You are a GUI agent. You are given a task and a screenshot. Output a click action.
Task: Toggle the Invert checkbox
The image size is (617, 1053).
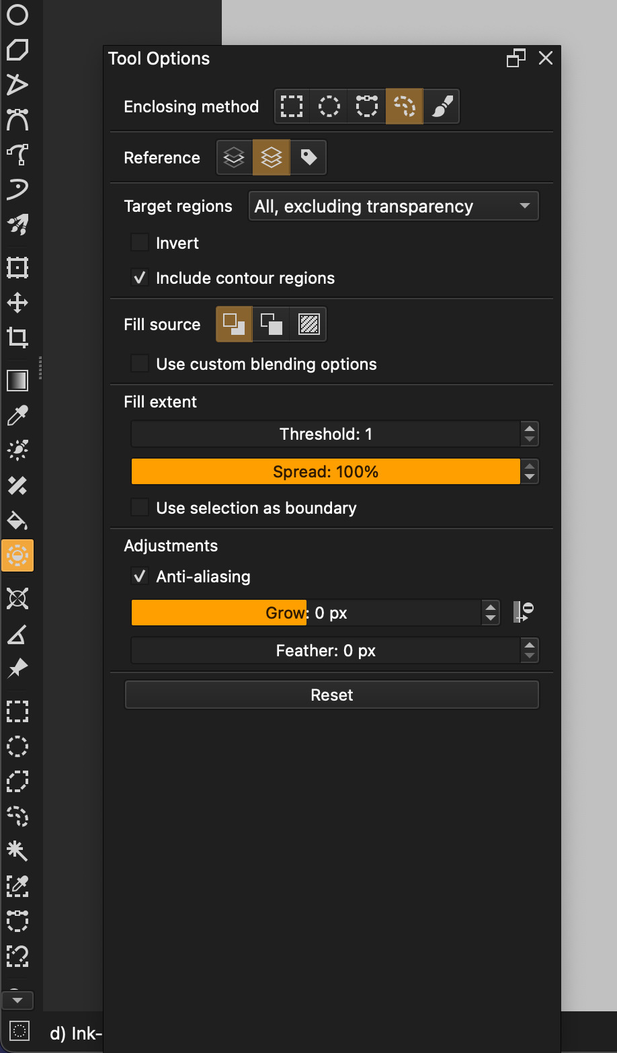(140, 243)
